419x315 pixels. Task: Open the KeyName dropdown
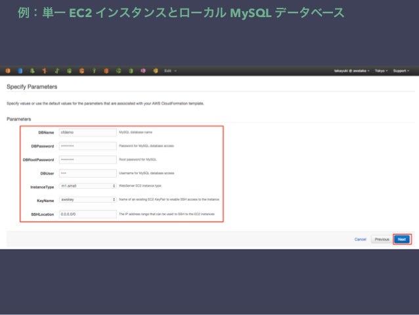pyautogui.click(x=87, y=199)
